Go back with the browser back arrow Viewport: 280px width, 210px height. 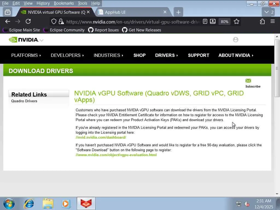pos(7,22)
